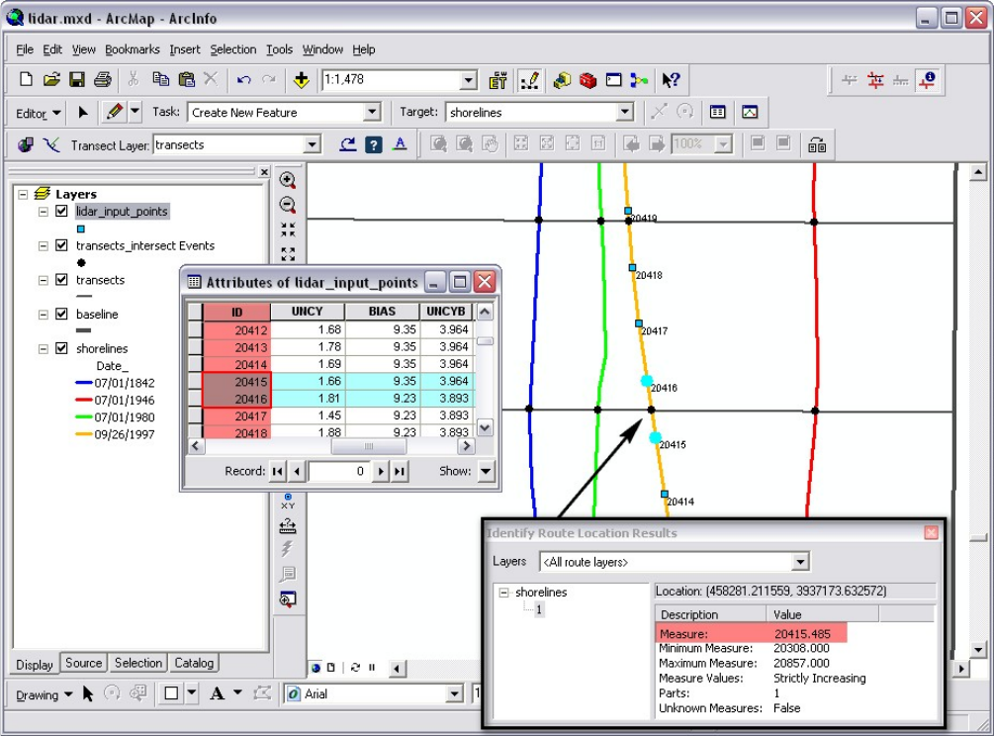
Task: Select the Zoom Out tool
Action: point(288,205)
